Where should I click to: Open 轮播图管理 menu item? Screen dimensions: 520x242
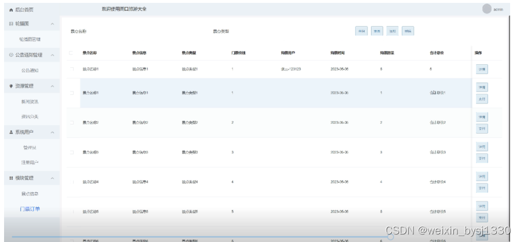[x=30, y=39]
